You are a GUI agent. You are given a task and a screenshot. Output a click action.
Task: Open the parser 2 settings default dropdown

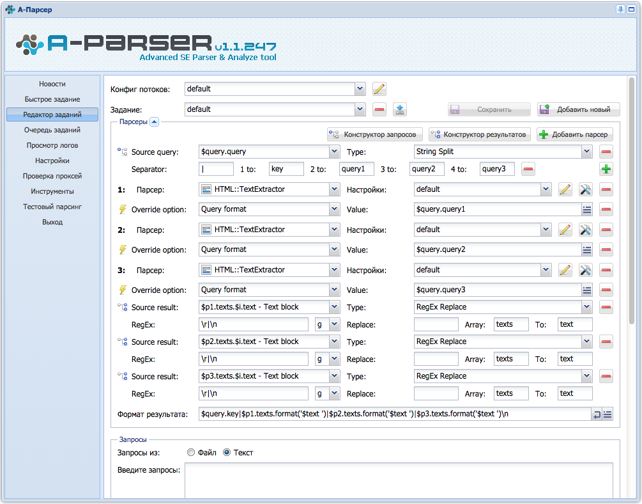(546, 230)
